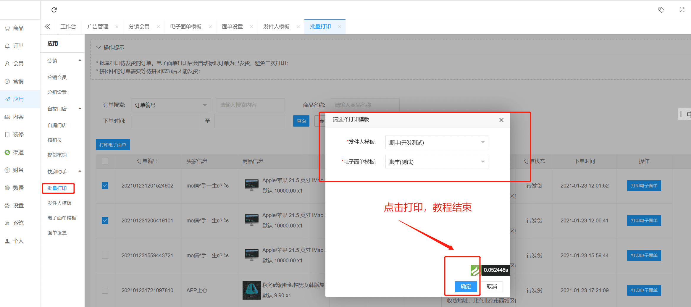Open 商品 section via shopping cart icon
691x307 pixels.
[7, 28]
